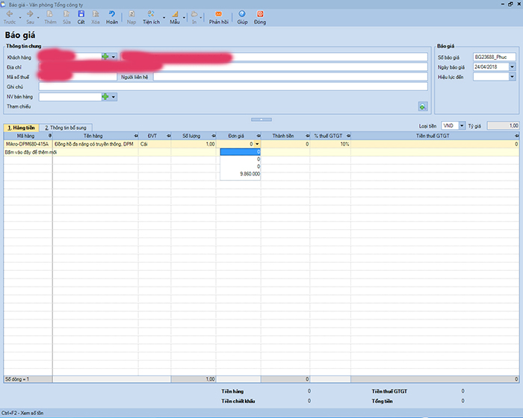The image size is (523, 418).
Task: Click the Đồng hồ đa năng item name cell
Action: pyautogui.click(x=96, y=144)
